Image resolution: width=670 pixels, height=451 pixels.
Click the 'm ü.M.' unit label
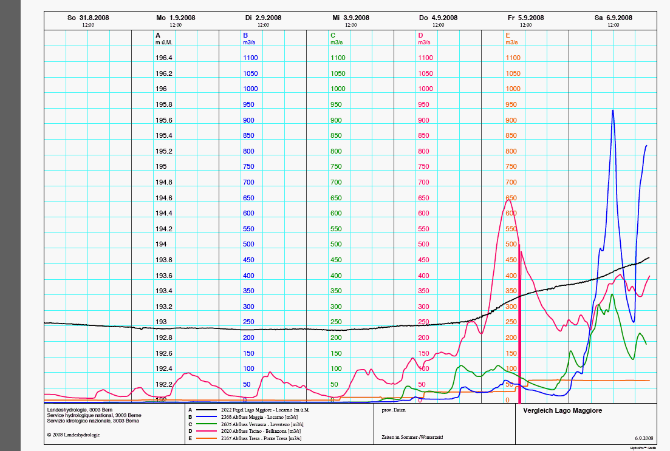click(164, 42)
